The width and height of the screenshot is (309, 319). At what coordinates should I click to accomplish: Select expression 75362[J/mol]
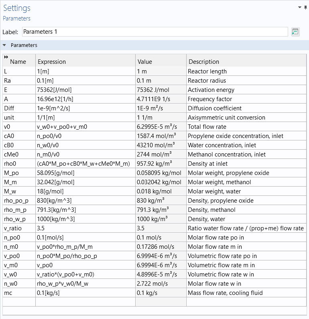[x=85, y=90]
